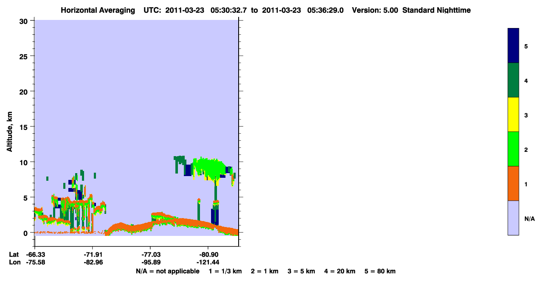The image size is (552, 283).
Task: Click the longitude value -95.89
Action: 150,262
